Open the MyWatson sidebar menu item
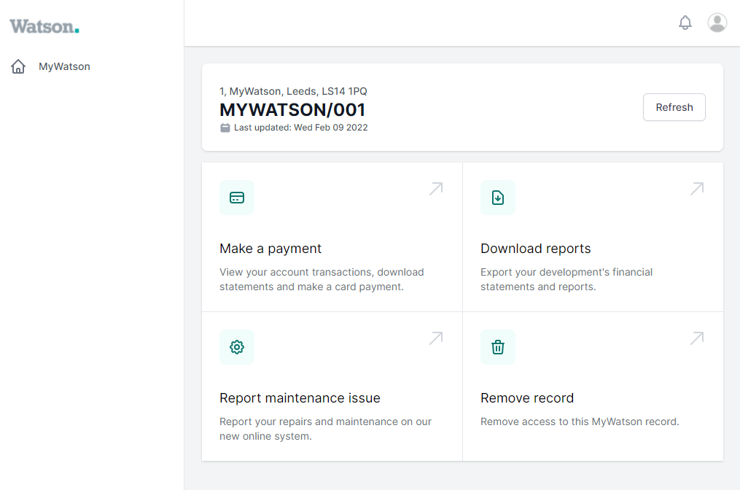Image resolution: width=740 pixels, height=490 pixels. [x=64, y=67]
